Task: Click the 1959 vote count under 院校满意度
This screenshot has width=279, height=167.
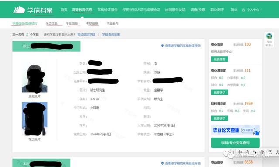Action: [248, 103]
